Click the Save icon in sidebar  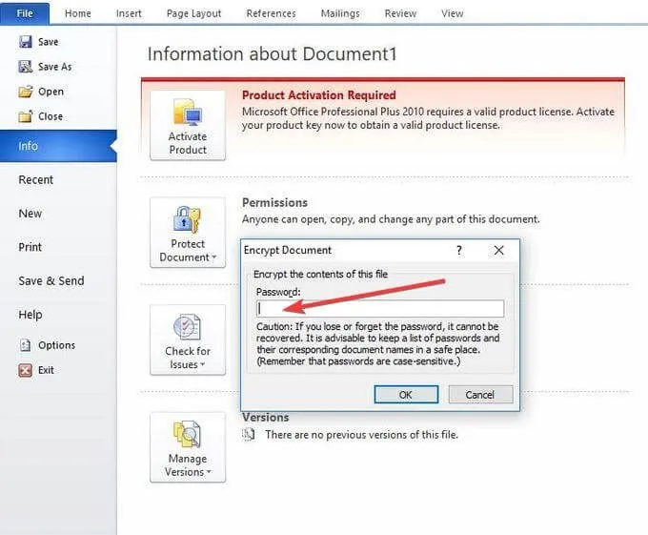click(x=26, y=42)
